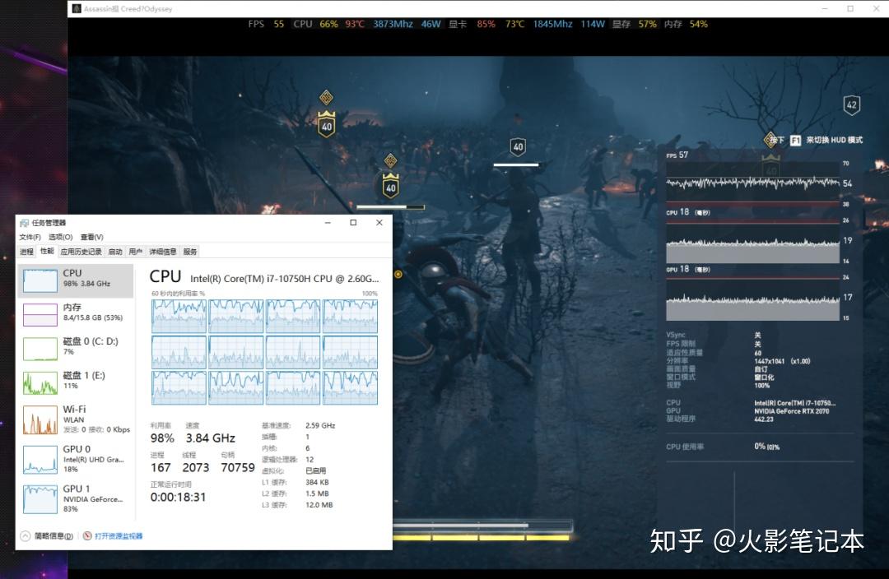Click the FPS 57 benchmark graph label

pyautogui.click(x=677, y=155)
